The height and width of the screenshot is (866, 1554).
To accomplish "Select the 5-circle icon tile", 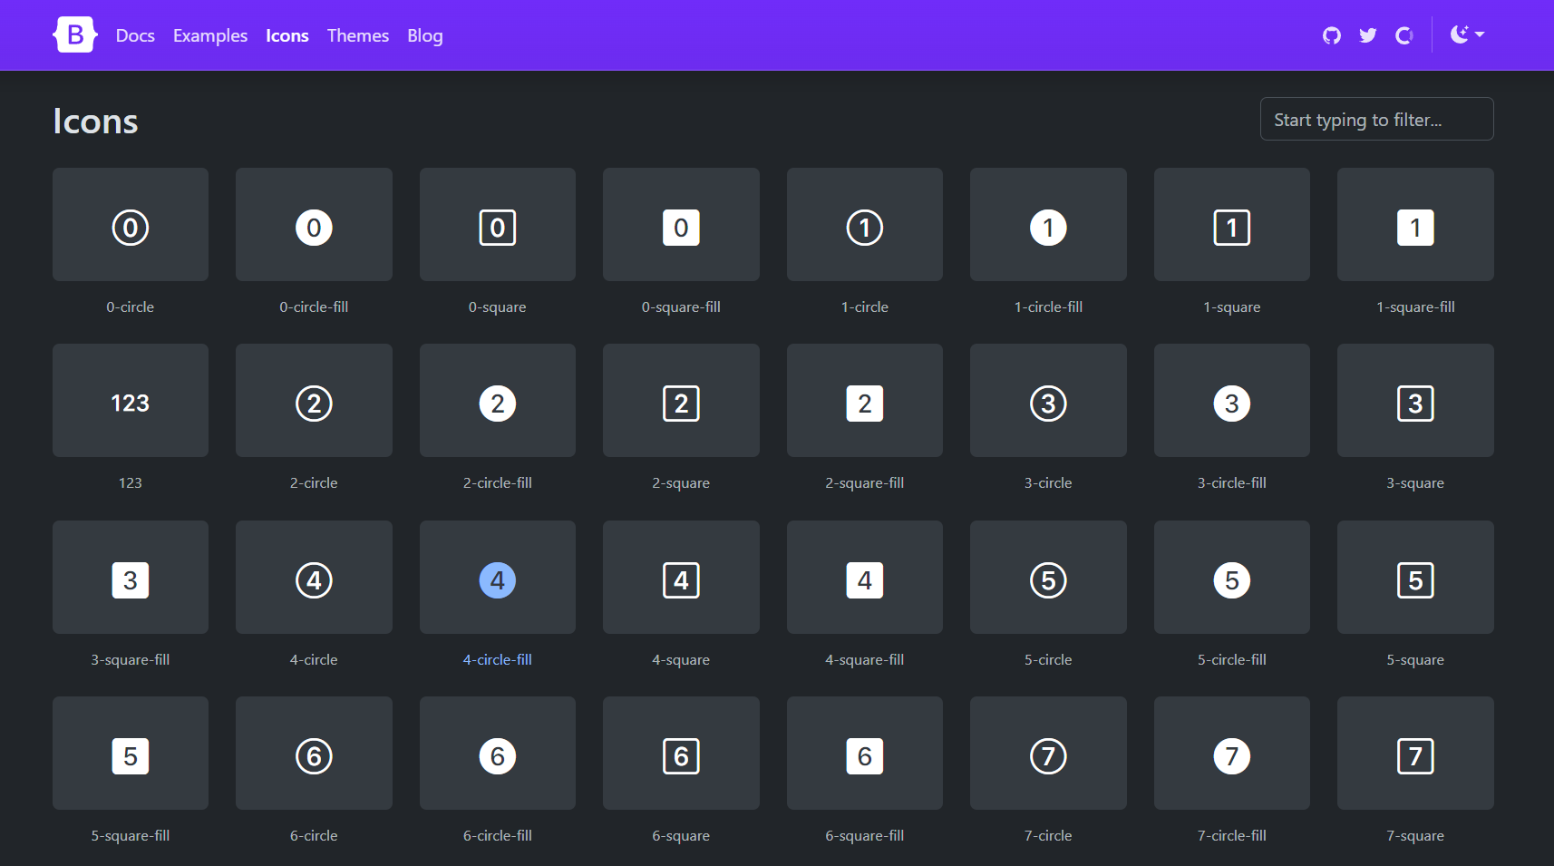I will tap(1047, 578).
